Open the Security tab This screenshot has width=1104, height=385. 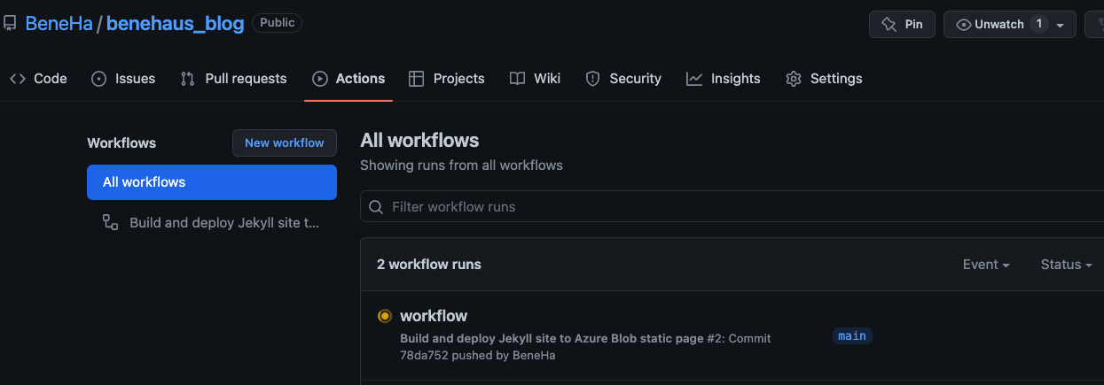pyautogui.click(x=623, y=78)
